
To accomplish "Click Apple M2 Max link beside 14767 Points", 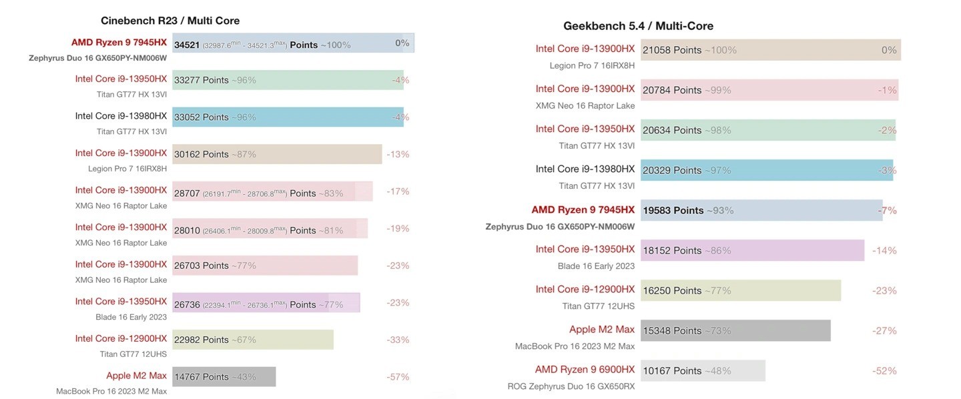I will tap(136, 376).
